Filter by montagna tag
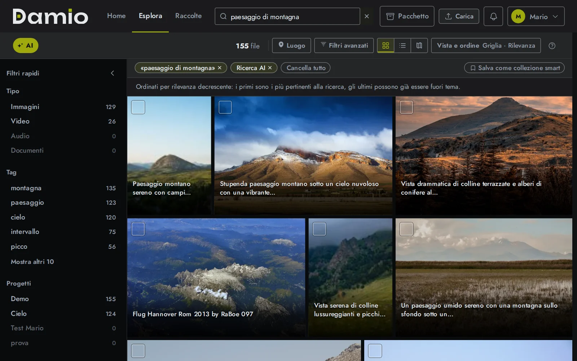577x361 pixels. 63,188
